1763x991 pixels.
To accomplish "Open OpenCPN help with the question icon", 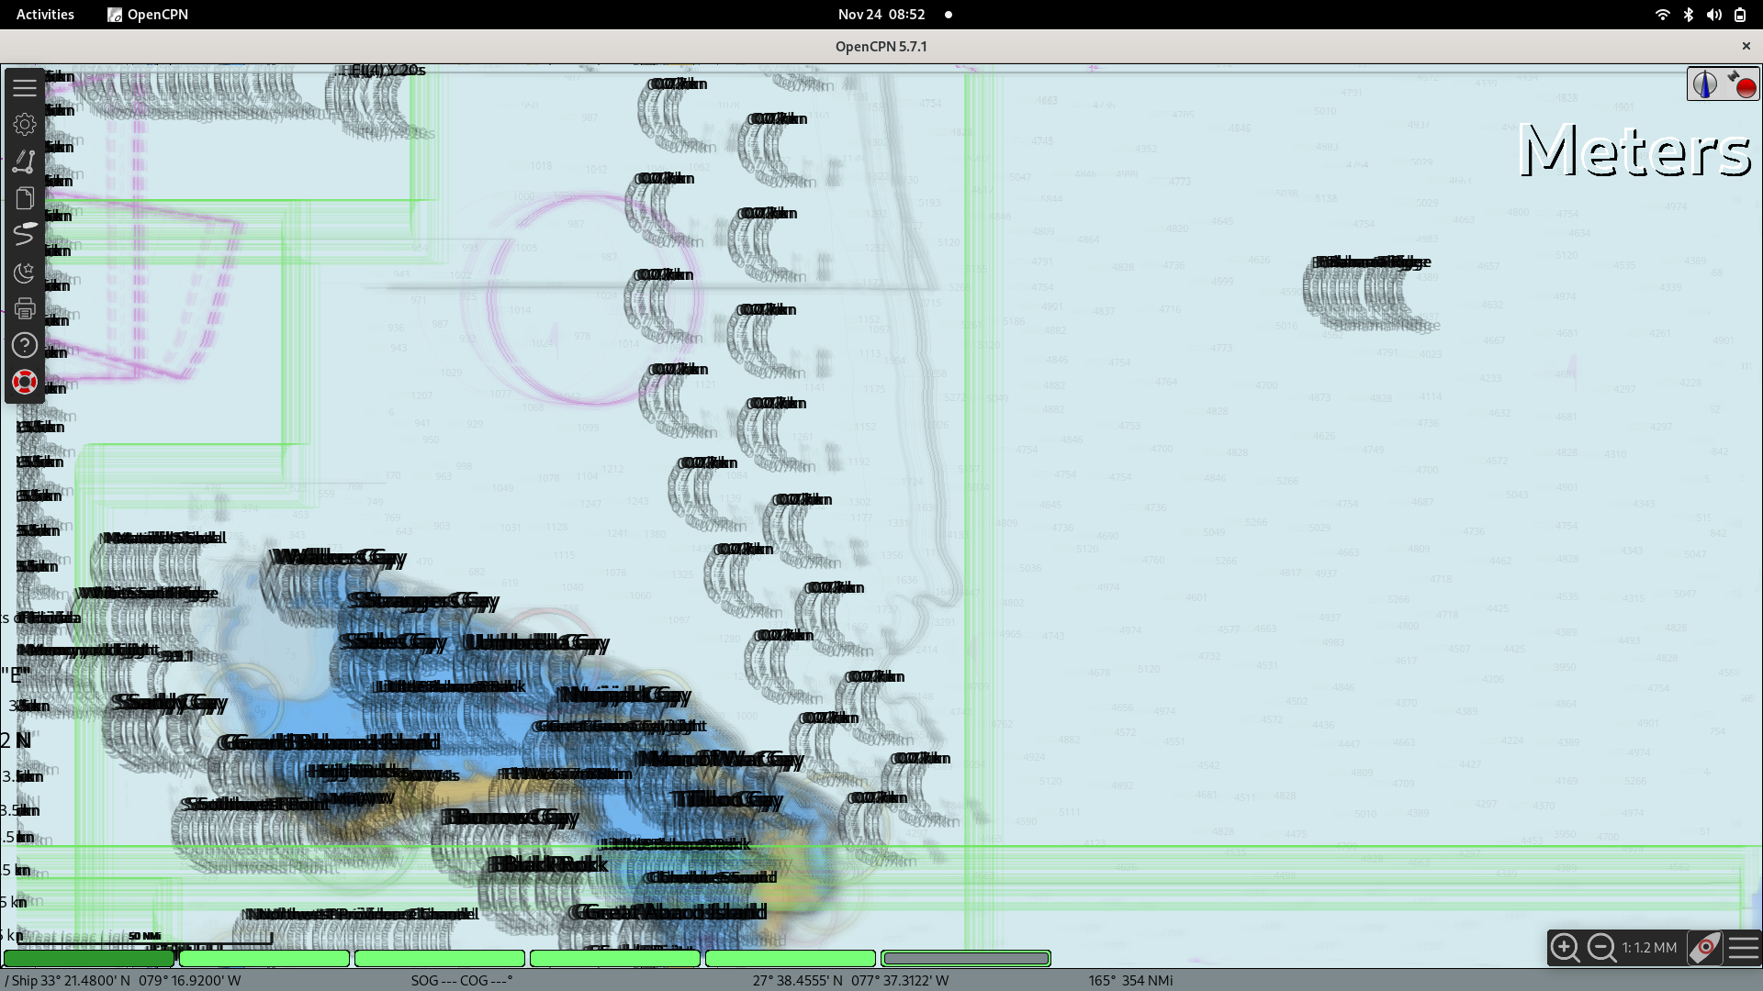I will [25, 345].
